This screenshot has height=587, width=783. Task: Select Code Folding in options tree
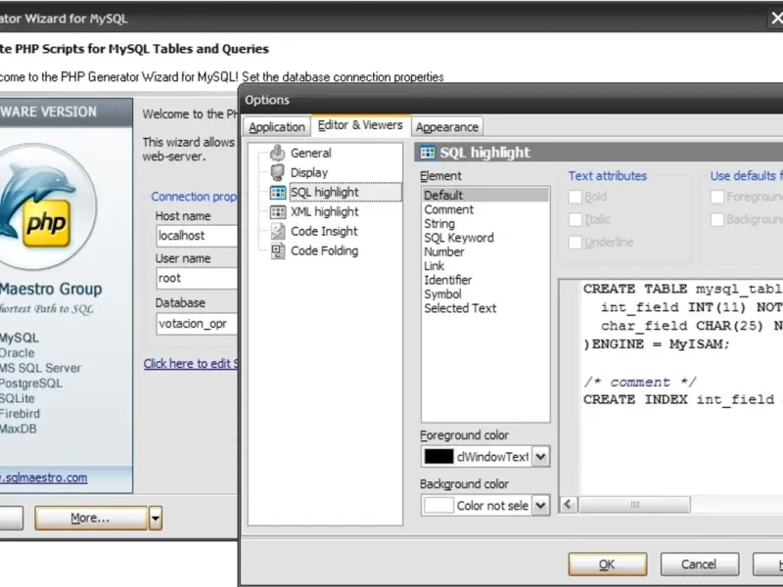pos(325,250)
